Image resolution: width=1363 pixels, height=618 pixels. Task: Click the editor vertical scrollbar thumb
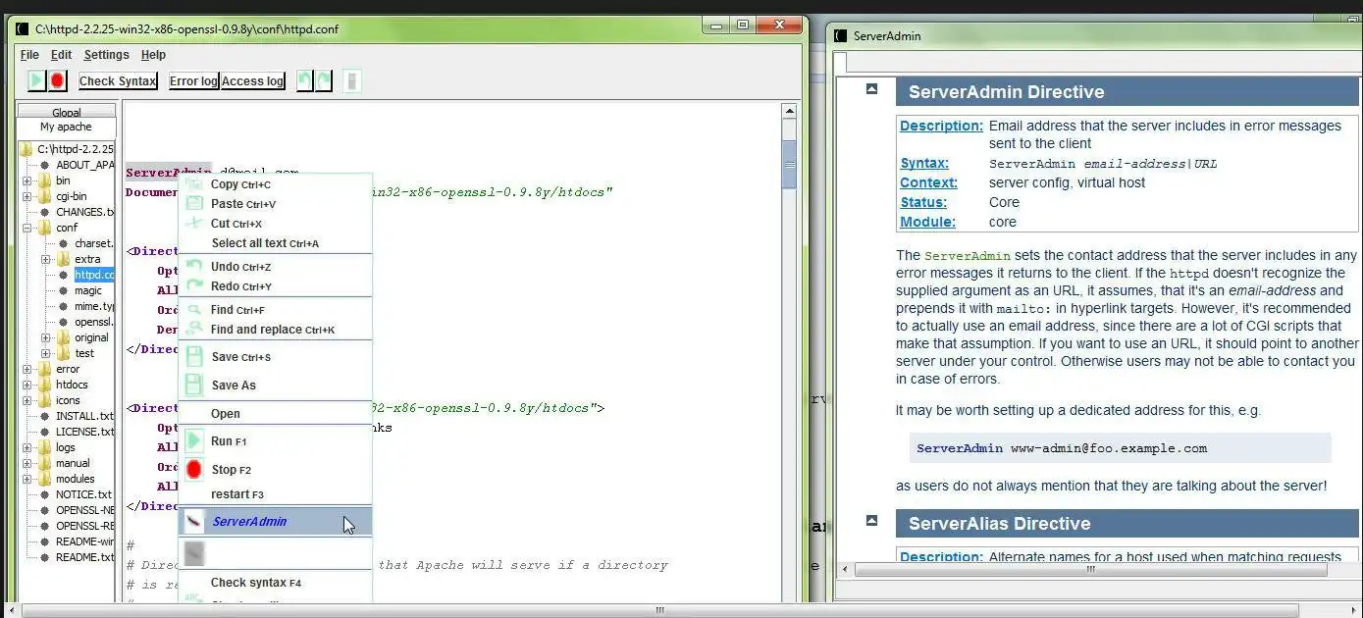click(789, 164)
